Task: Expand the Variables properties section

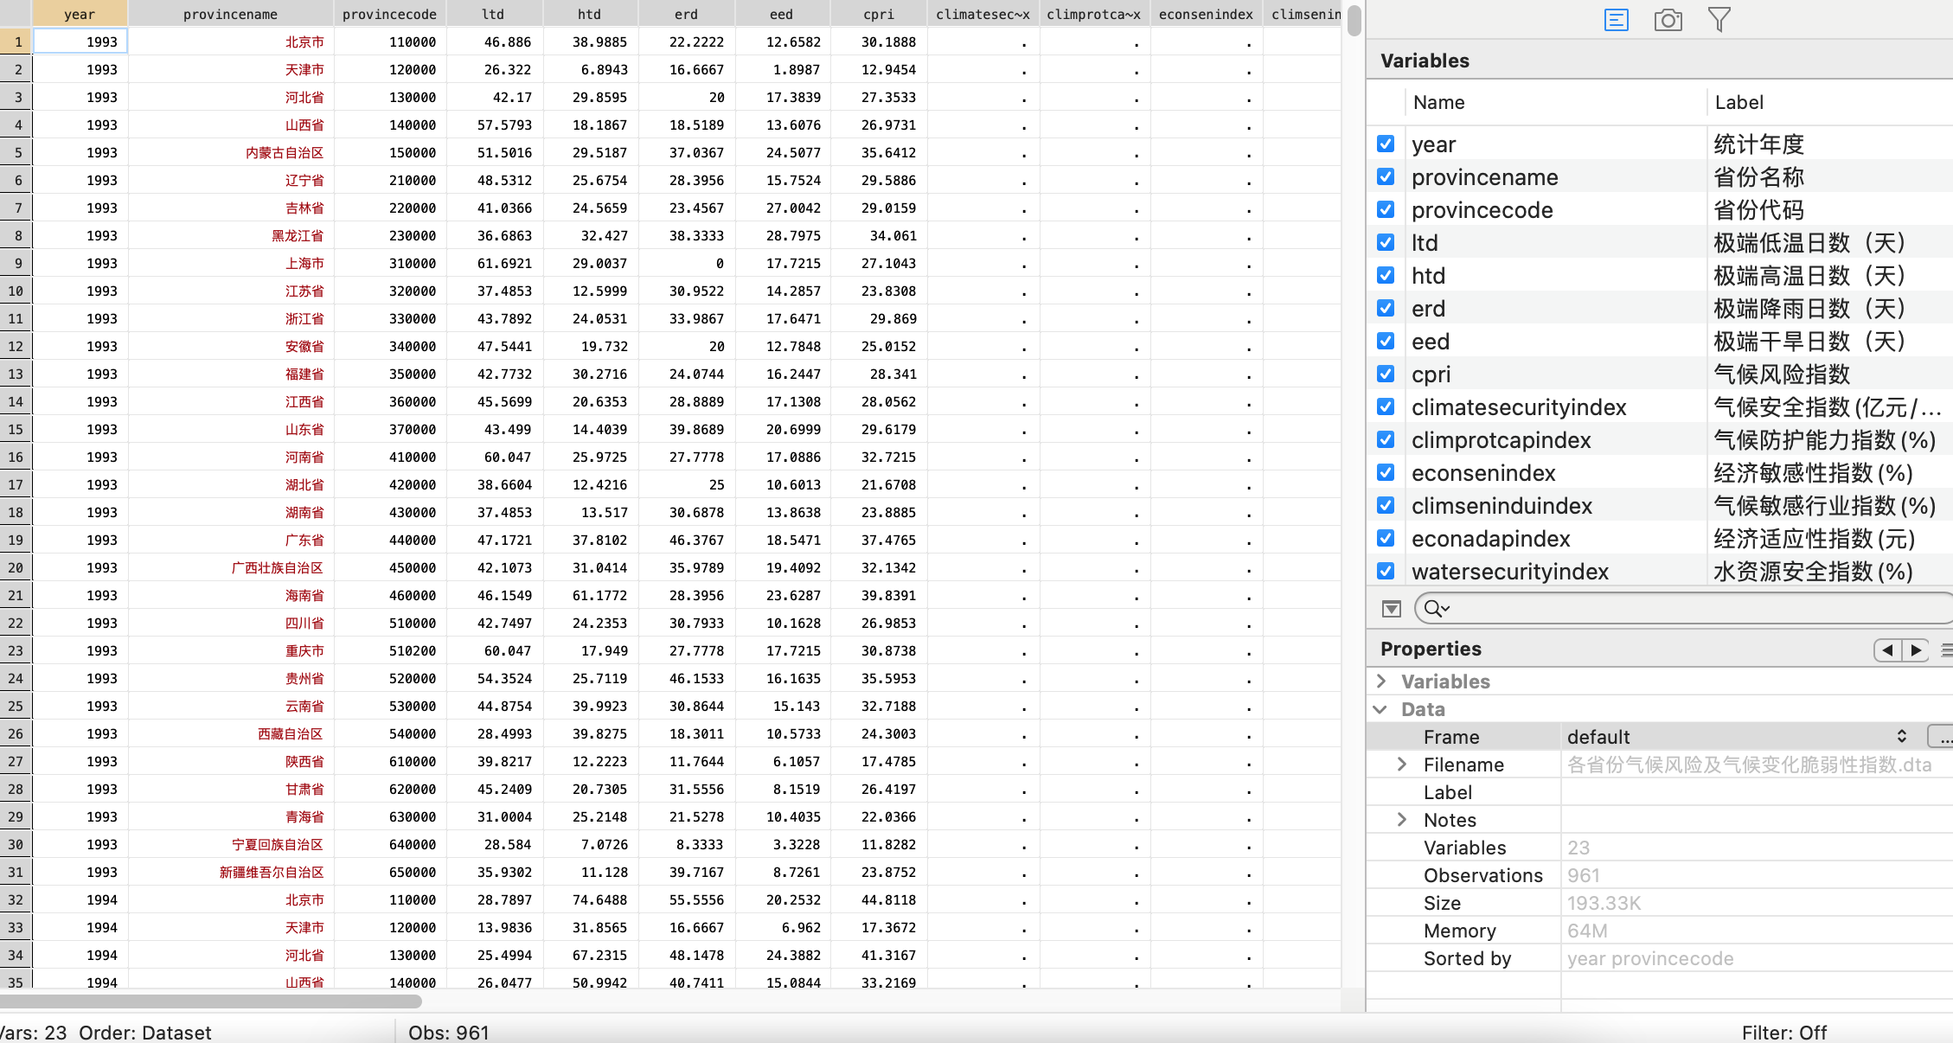Action: [x=1381, y=681]
